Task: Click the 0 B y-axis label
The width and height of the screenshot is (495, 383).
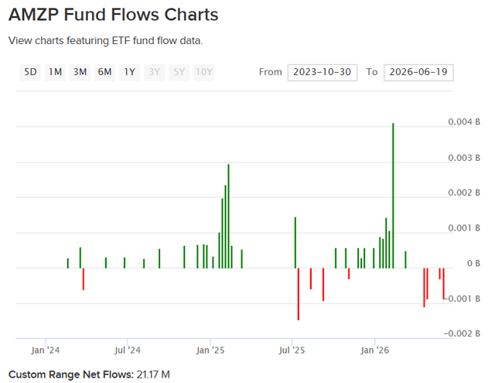Action: point(473,263)
